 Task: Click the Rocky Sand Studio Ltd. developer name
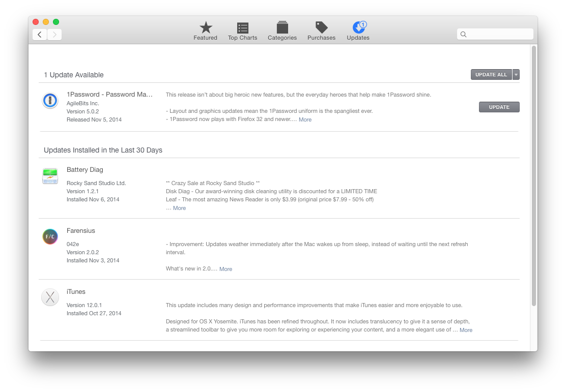(x=96, y=183)
